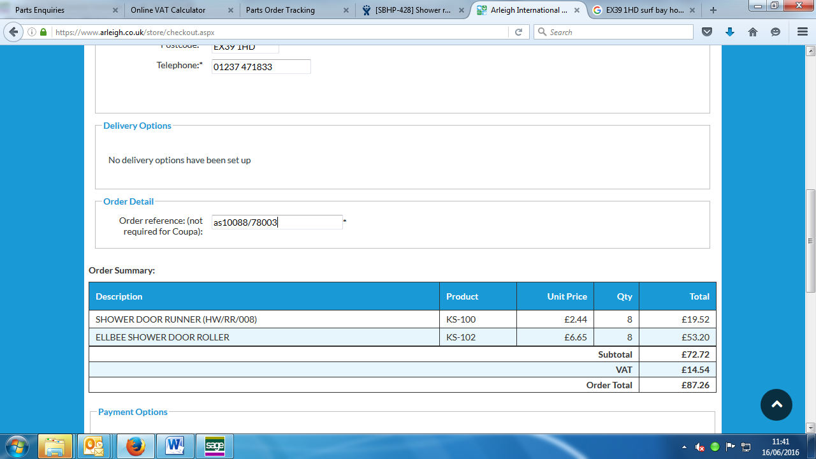Close the Arleigh International tab

pos(577,10)
